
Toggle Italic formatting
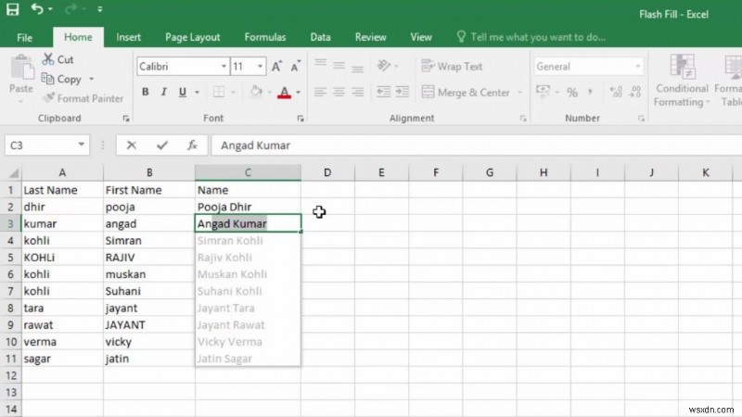pos(164,92)
